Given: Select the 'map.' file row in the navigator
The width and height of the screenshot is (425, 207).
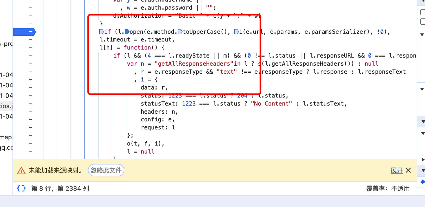Looking at the screenshot, I should 6,137.
